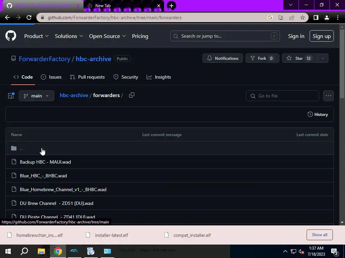
Task: Open Blue_Homebrew_Channel_v1_-_BHBC.wad file
Action: coord(63,189)
